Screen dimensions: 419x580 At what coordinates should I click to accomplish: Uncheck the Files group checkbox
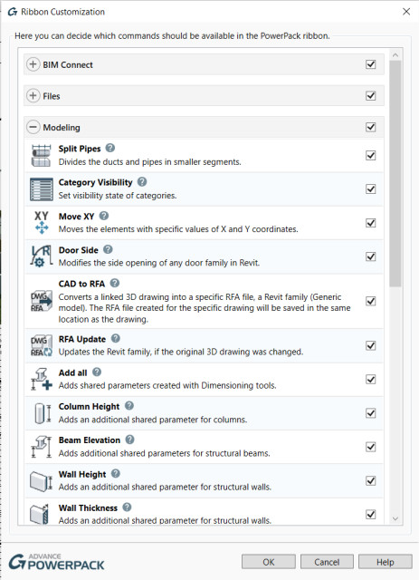click(x=371, y=96)
